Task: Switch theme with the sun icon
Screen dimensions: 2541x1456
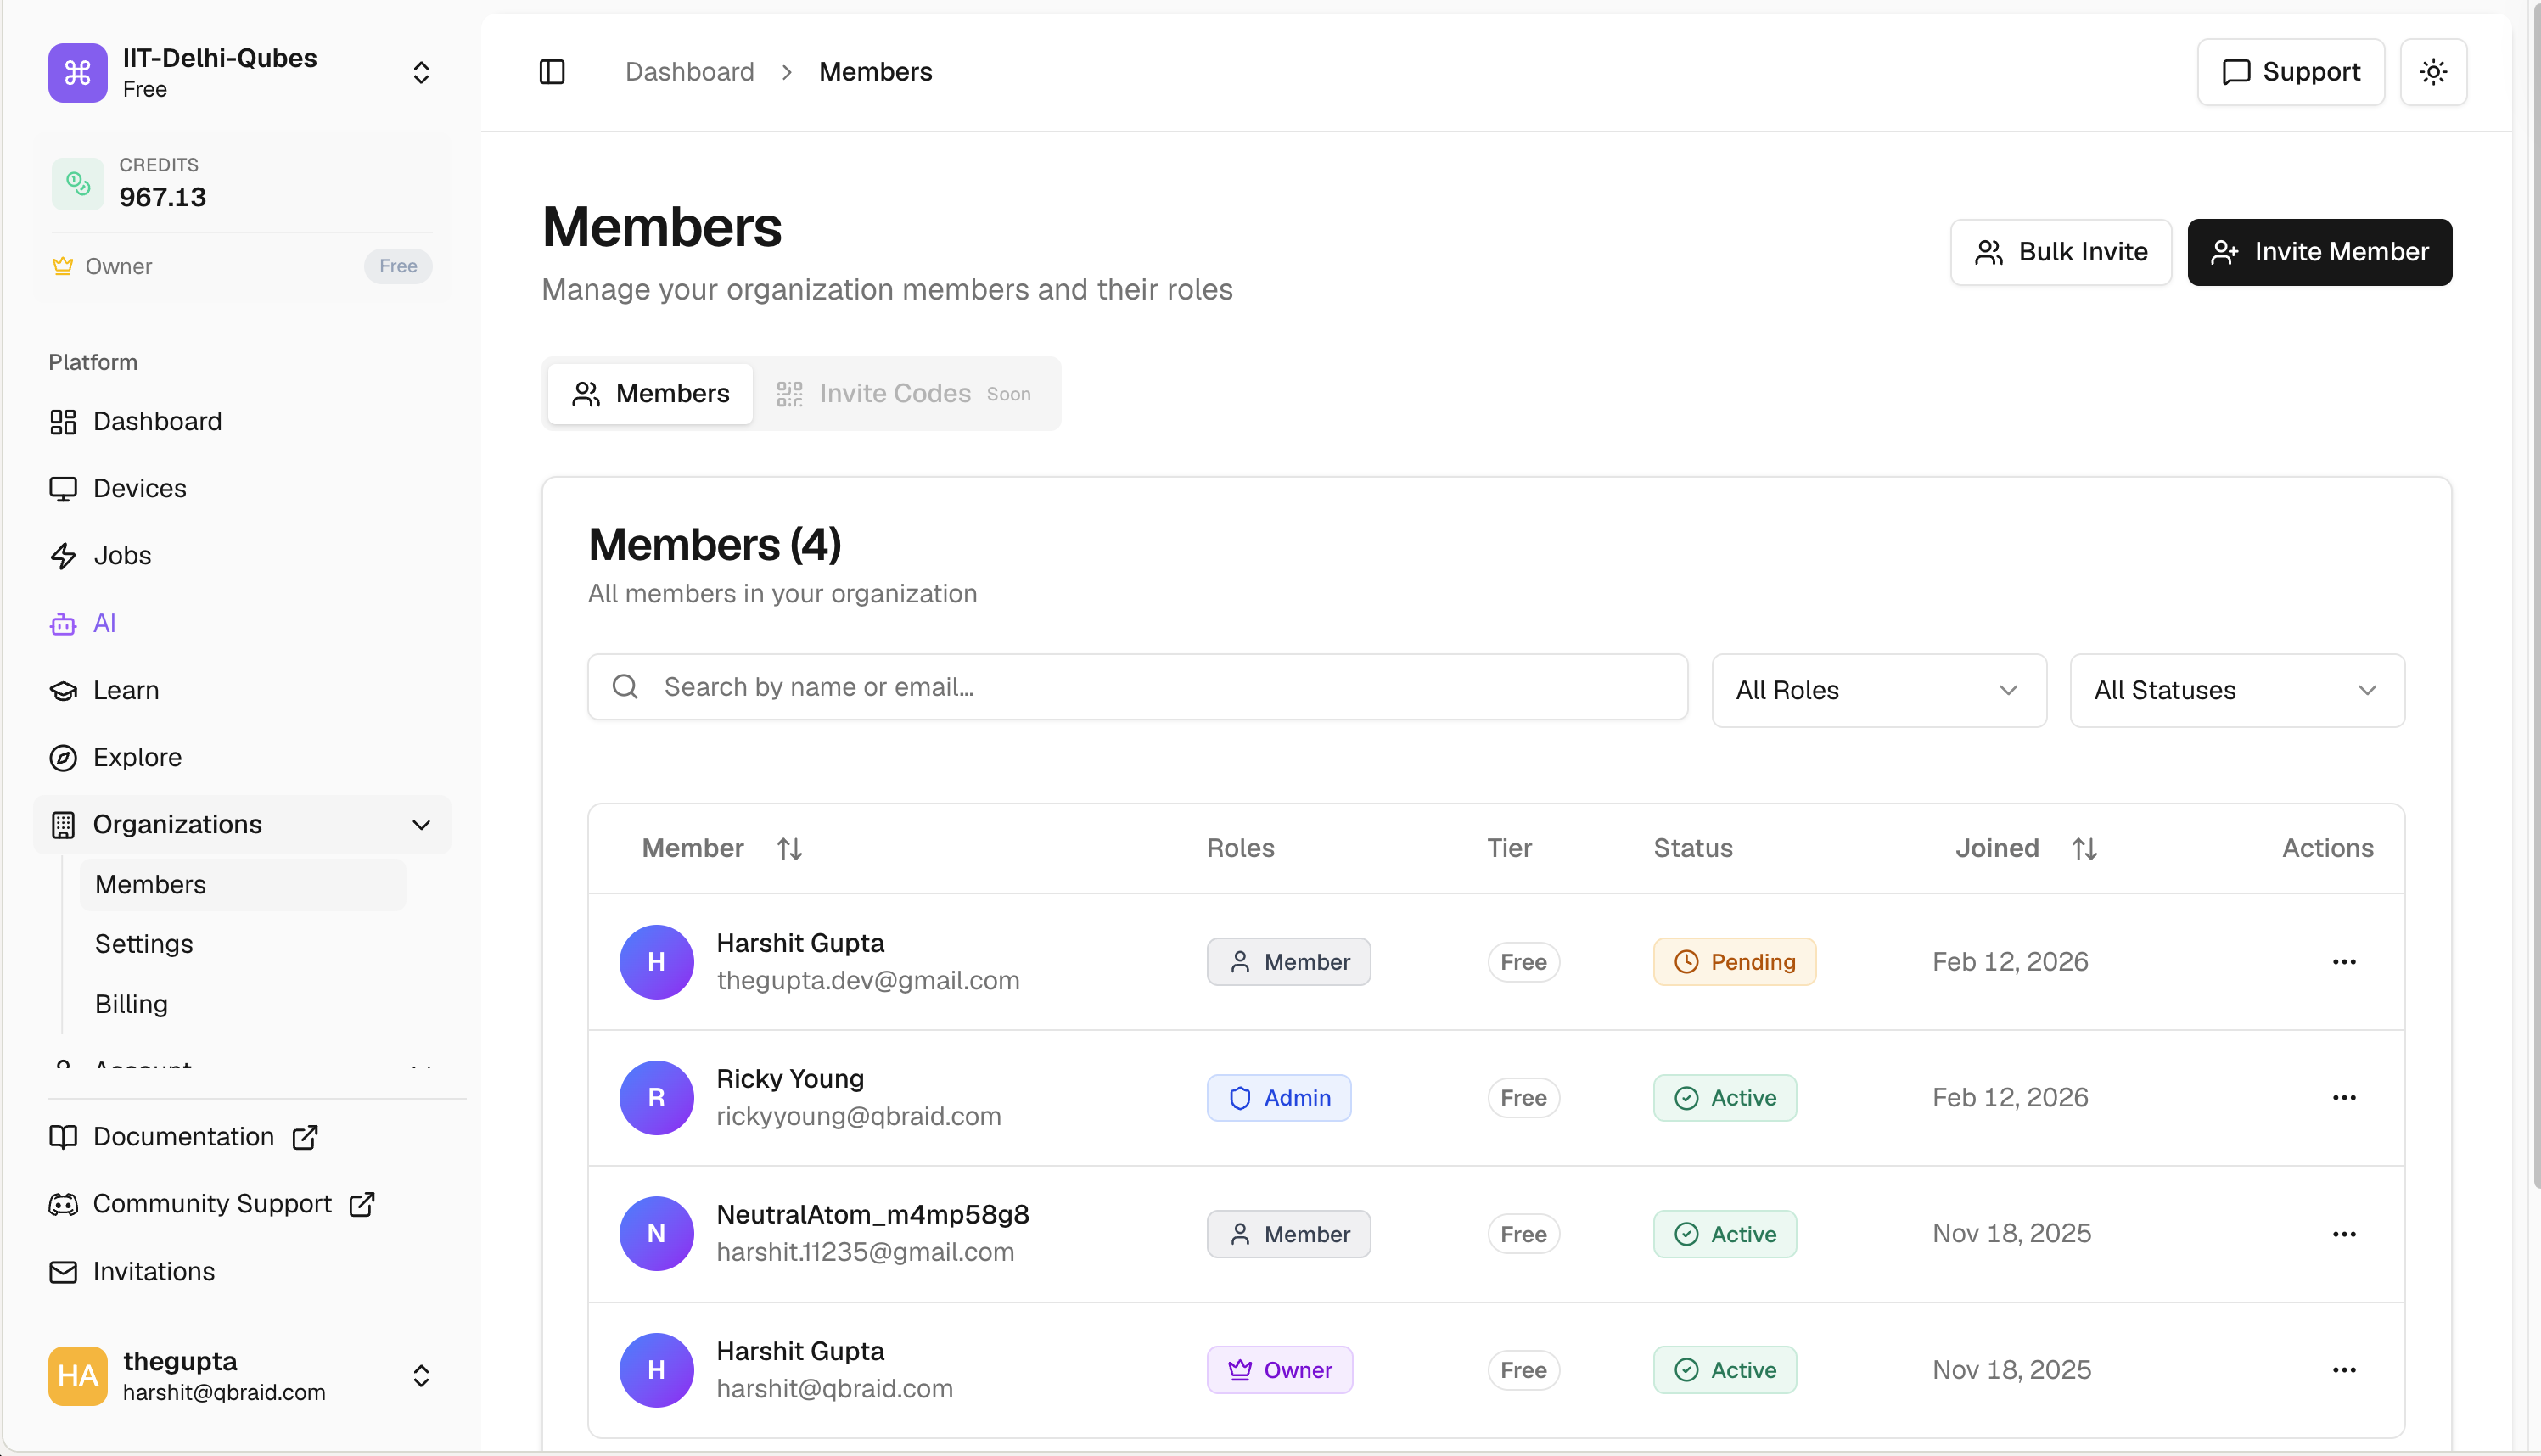Action: tap(2433, 72)
